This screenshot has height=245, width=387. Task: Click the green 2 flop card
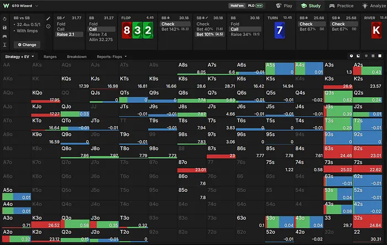point(148,30)
